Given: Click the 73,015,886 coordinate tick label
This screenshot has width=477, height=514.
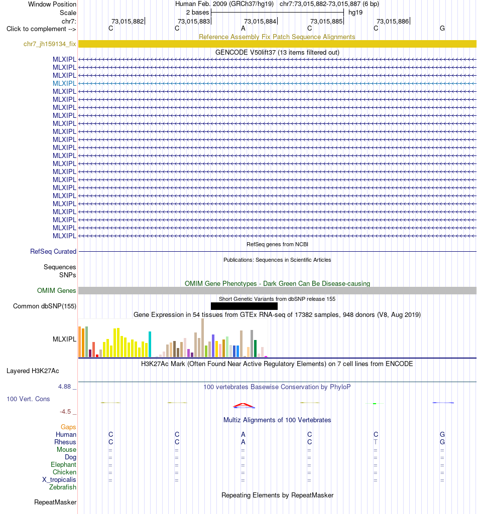Looking at the screenshot, I should click(x=393, y=21).
